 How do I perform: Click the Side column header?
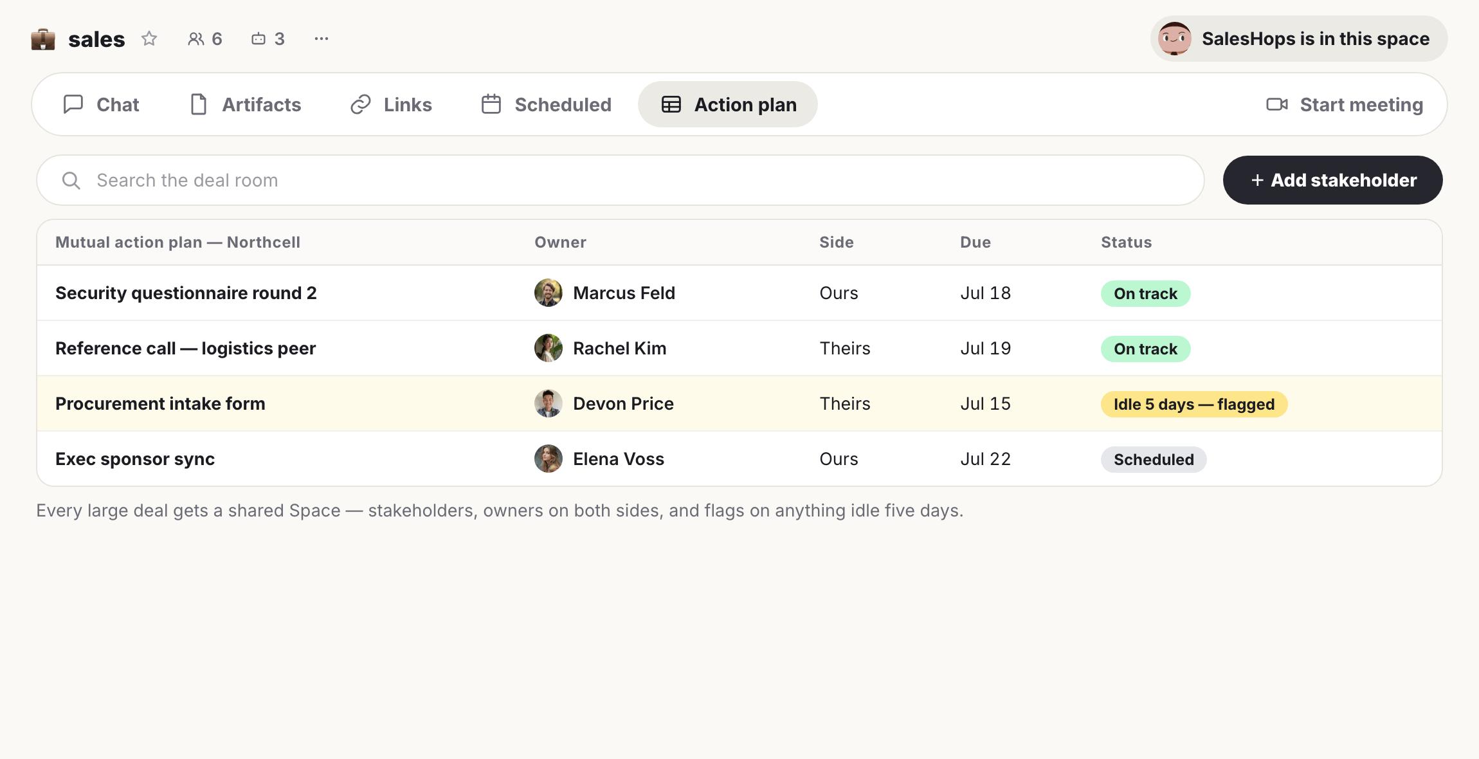(836, 242)
